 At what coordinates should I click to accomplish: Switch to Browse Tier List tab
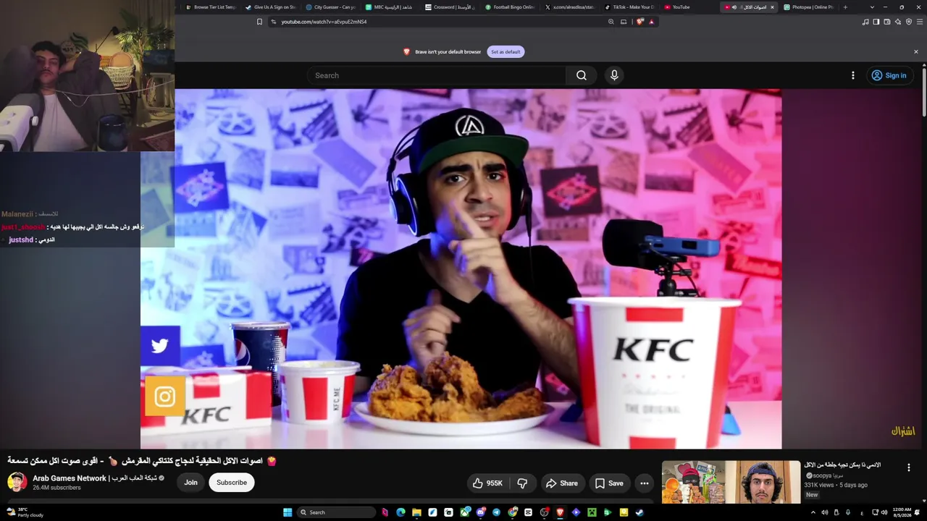tap(210, 7)
